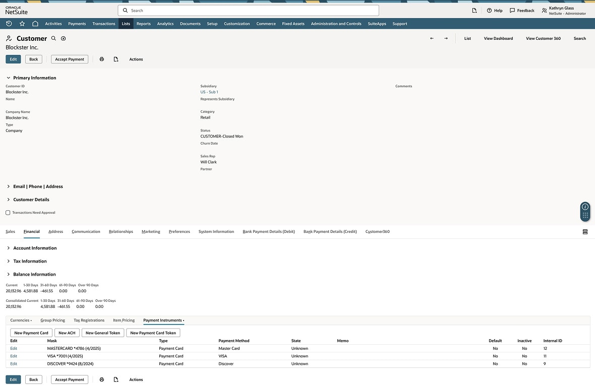Open the Currencies dropdown
Screen dimensions: 595x385
tap(21, 320)
